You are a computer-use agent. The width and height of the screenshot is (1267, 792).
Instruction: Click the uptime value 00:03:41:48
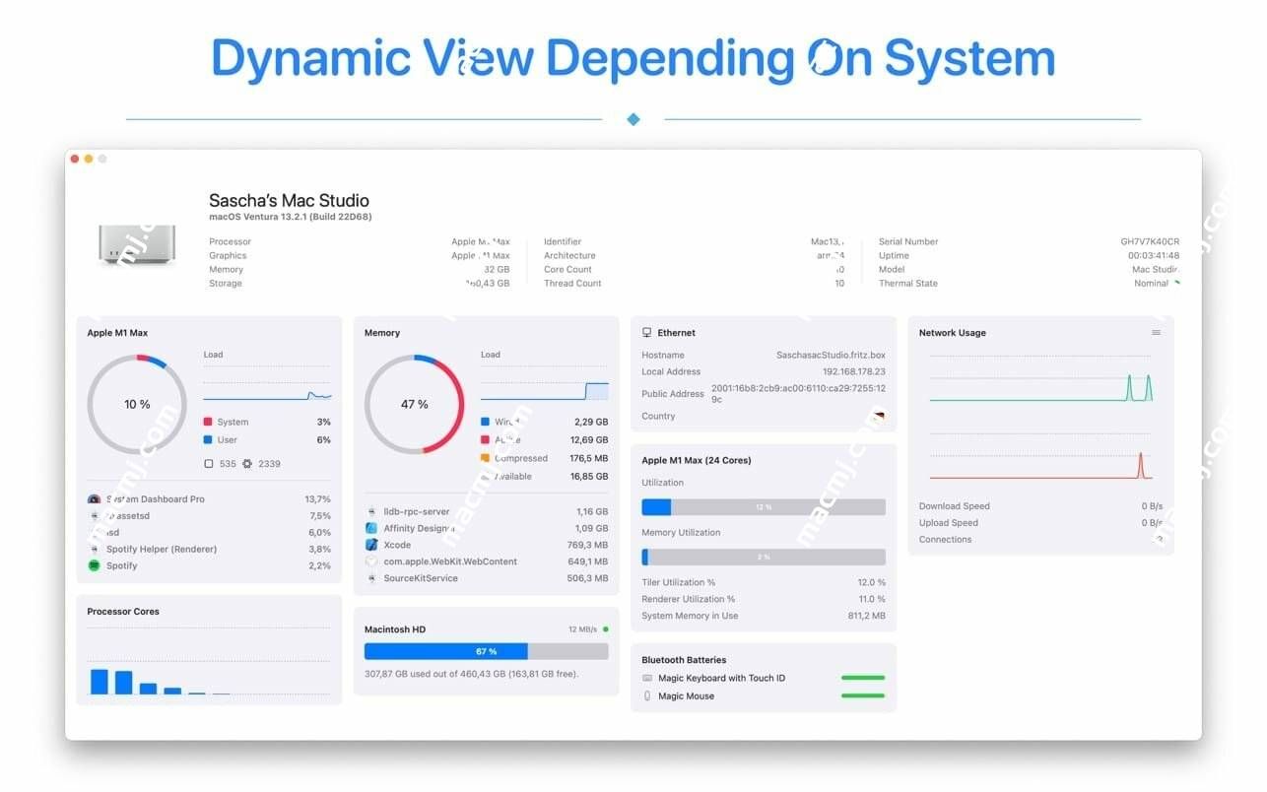(1154, 256)
